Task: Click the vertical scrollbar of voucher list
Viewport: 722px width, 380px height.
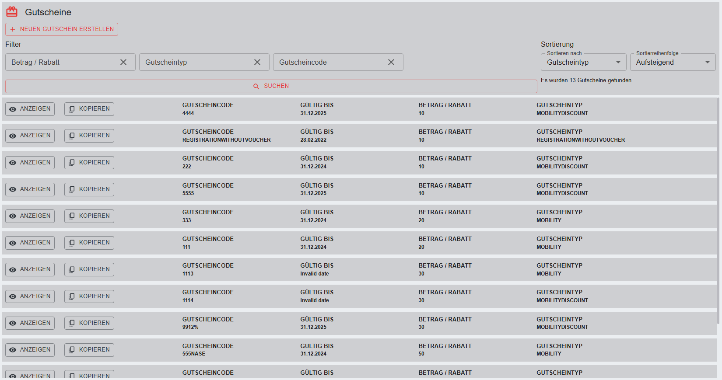Action: pyautogui.click(x=718, y=210)
